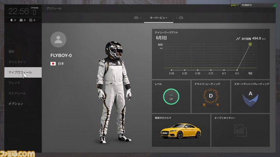Screen dimensions: 280x157
Task: Click the schedule calendar icon in top-left
Action: (x=31, y=20)
